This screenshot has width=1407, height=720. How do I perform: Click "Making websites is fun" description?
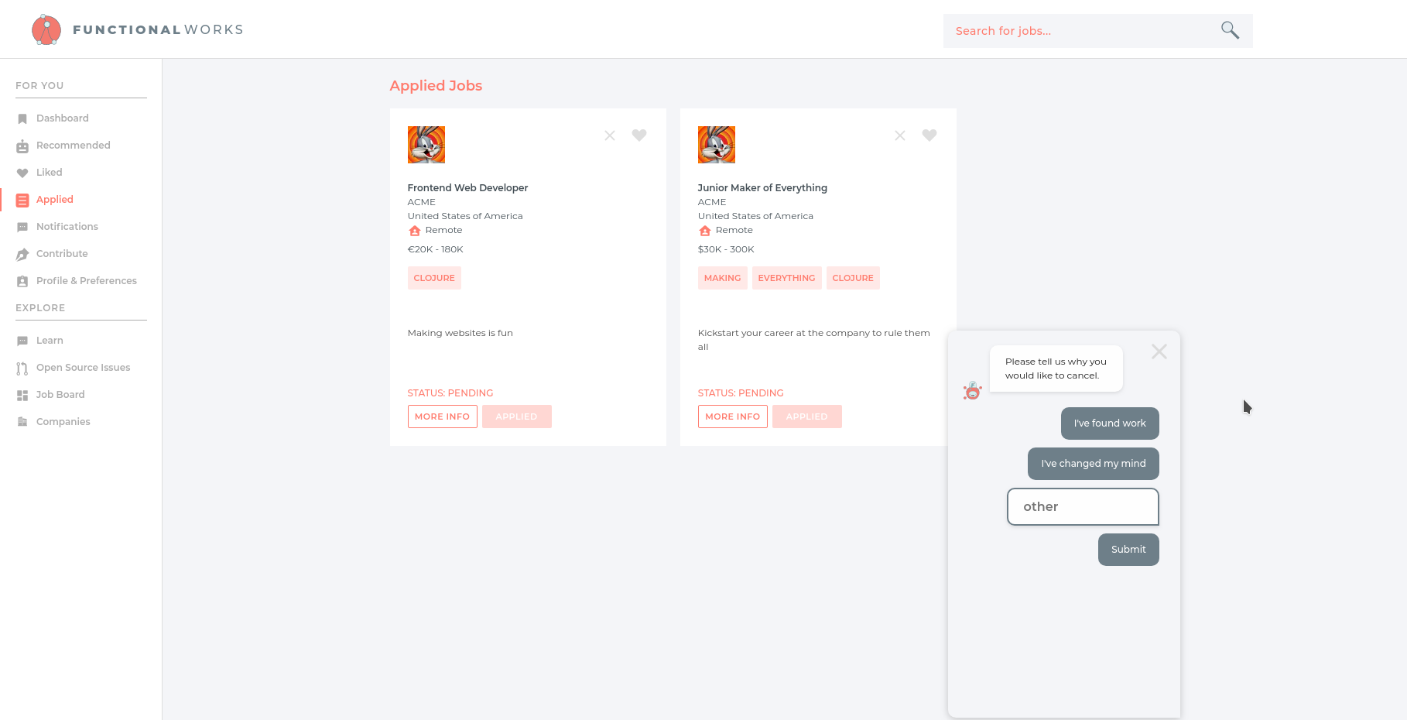click(460, 333)
